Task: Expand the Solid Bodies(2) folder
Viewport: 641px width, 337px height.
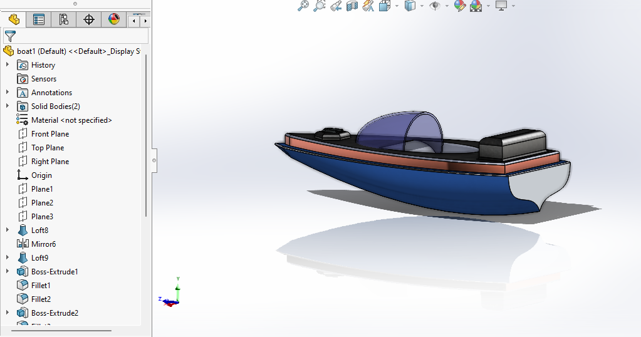Action: tap(8, 106)
